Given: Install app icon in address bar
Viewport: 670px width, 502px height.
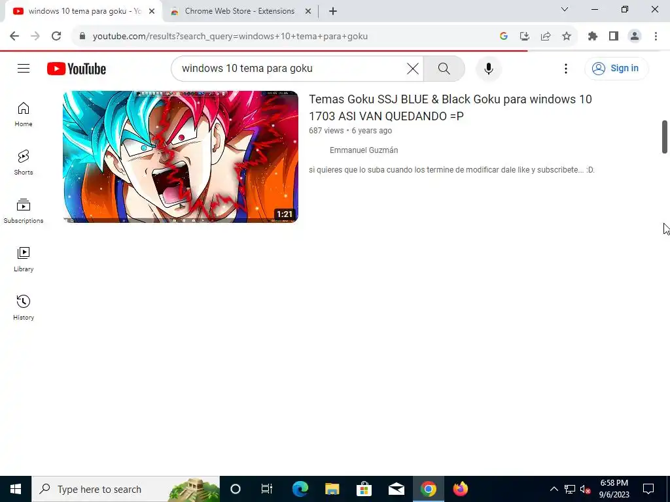Looking at the screenshot, I should pyautogui.click(x=525, y=36).
